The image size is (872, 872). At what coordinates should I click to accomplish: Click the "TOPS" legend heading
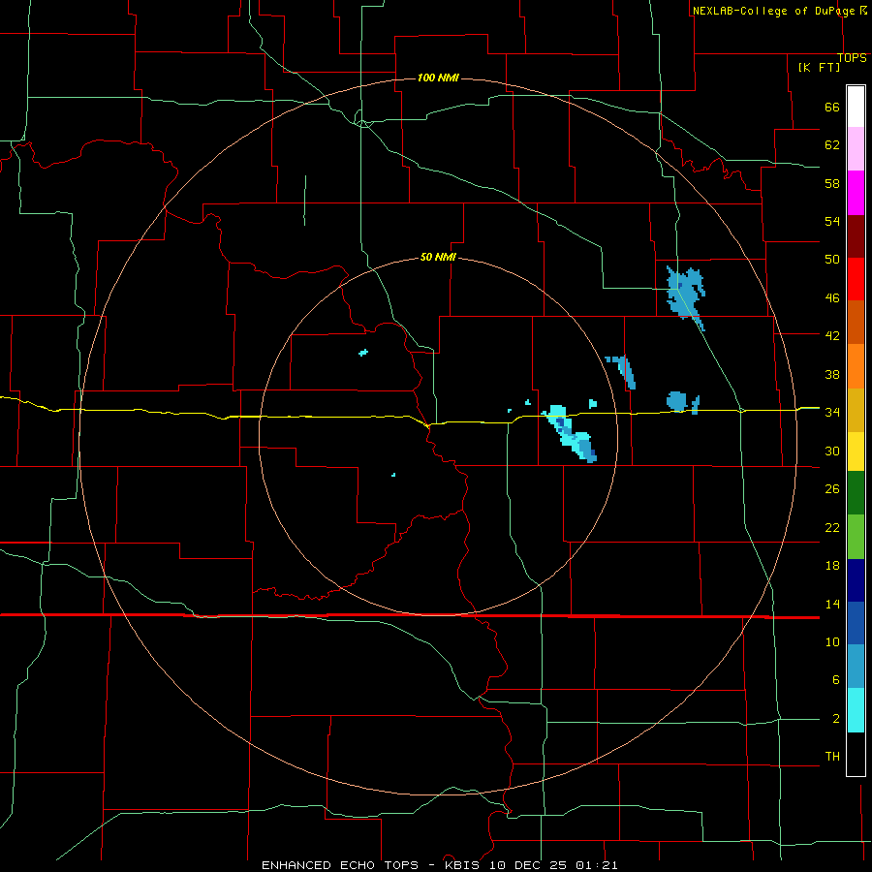(x=852, y=58)
